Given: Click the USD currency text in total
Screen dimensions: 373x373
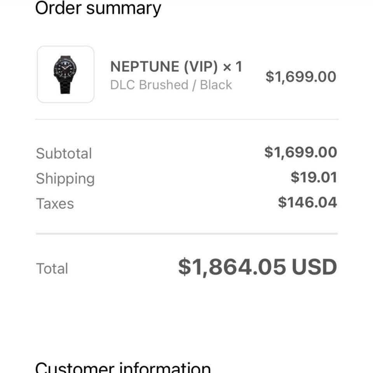Looking at the screenshot, I should click(x=314, y=267).
